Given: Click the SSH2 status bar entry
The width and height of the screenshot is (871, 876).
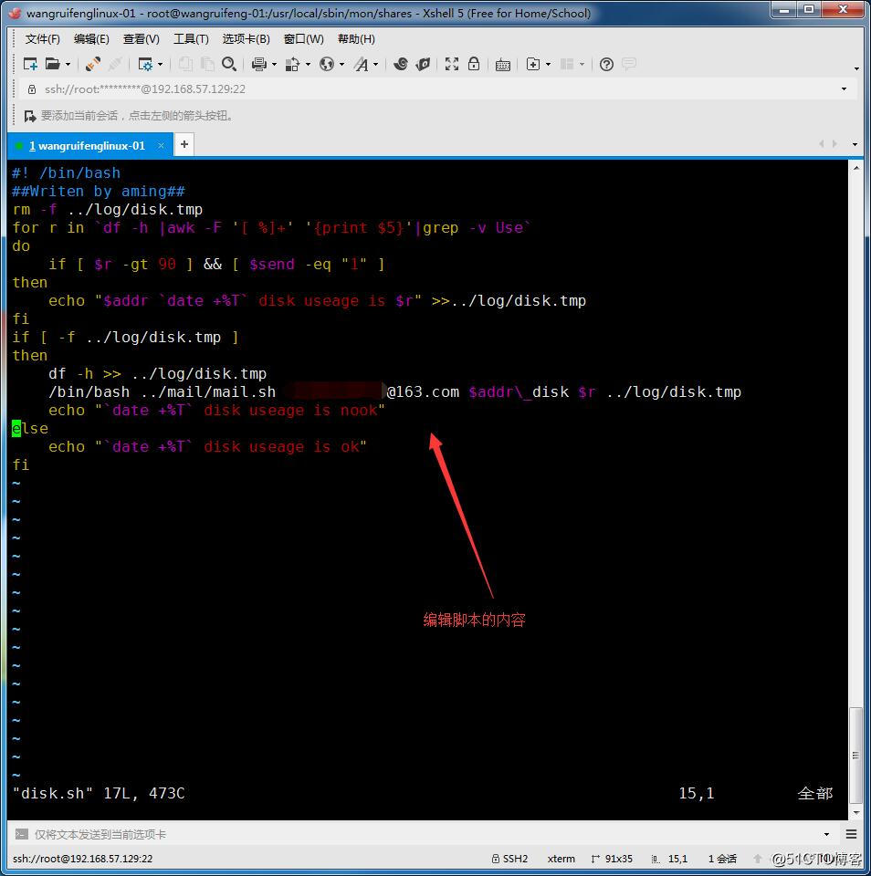Looking at the screenshot, I should 509,859.
